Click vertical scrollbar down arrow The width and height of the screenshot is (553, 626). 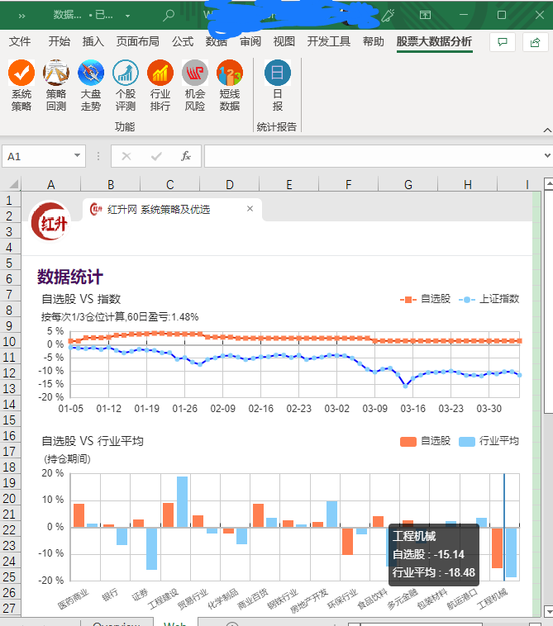coord(548,611)
